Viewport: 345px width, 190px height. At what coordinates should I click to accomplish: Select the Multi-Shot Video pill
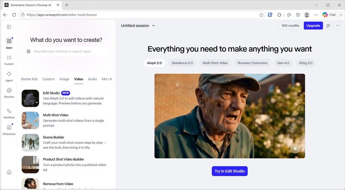click(215, 63)
